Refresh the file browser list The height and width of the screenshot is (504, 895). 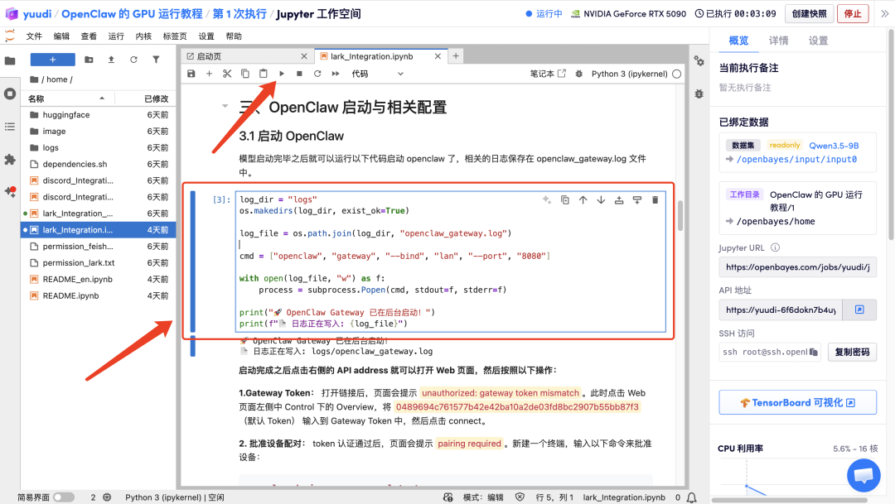tap(133, 60)
